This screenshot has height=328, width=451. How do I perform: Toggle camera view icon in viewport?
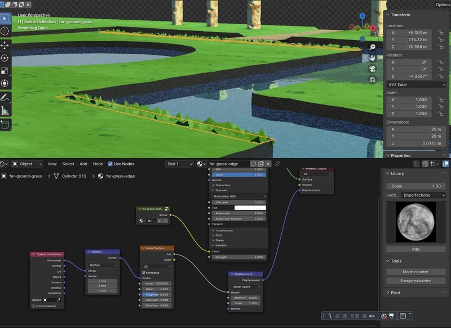pos(372,69)
